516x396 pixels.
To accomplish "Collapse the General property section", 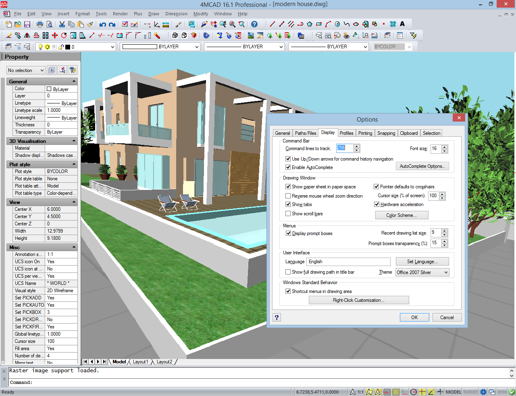I will coord(74,81).
